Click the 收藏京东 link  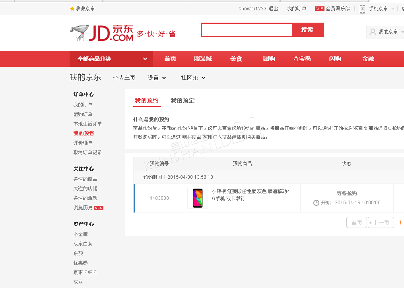click(x=85, y=9)
